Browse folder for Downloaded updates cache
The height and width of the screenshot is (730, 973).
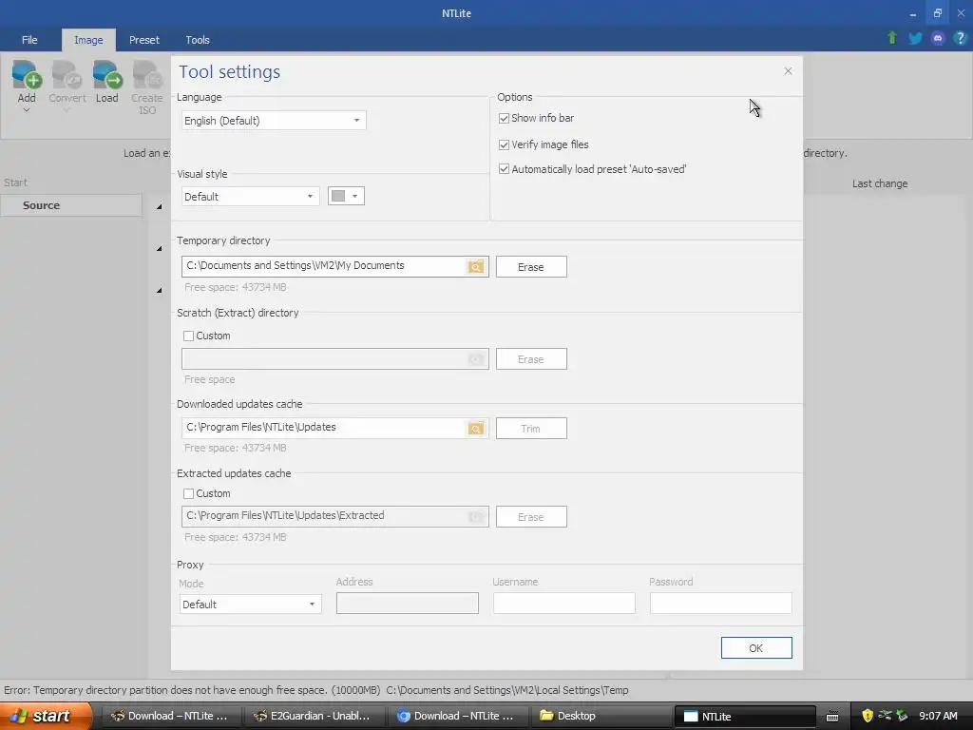(476, 429)
